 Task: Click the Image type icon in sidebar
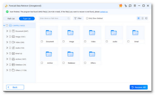13,37
